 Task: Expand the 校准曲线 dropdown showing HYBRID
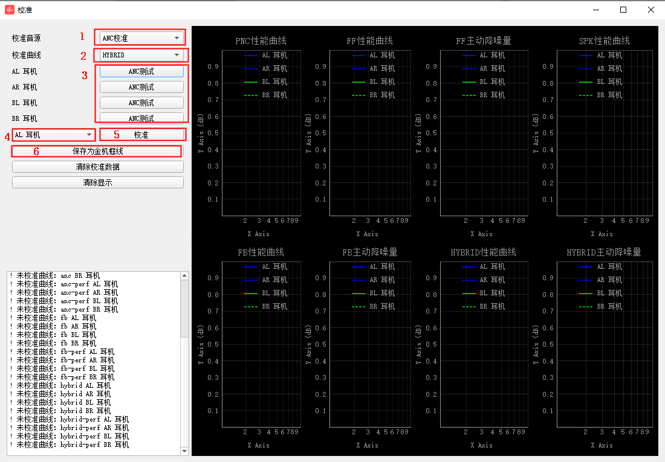click(x=141, y=55)
